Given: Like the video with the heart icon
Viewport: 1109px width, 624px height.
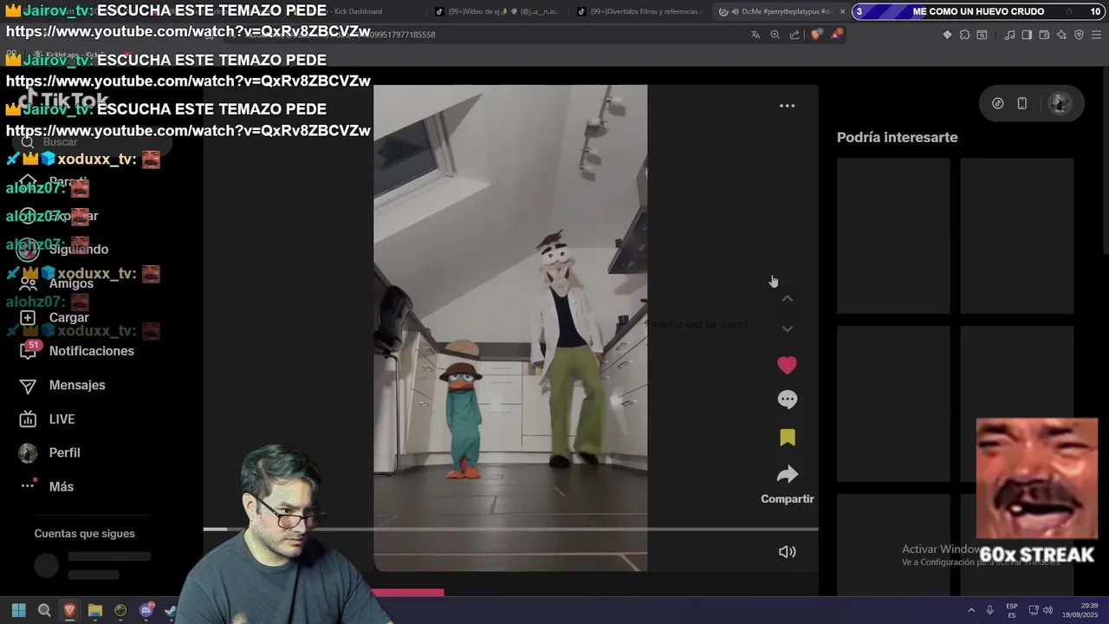Looking at the screenshot, I should (787, 366).
